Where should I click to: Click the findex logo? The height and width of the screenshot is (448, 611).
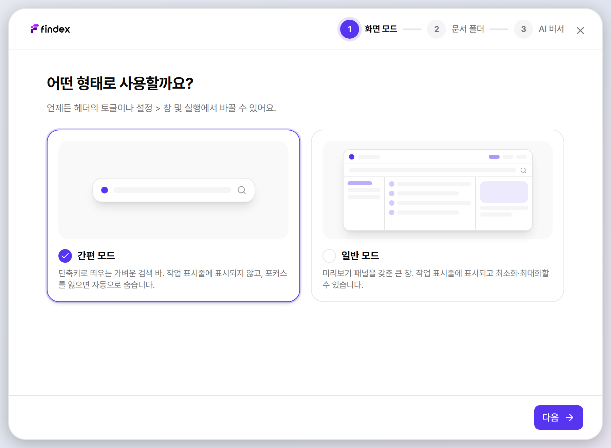click(50, 29)
